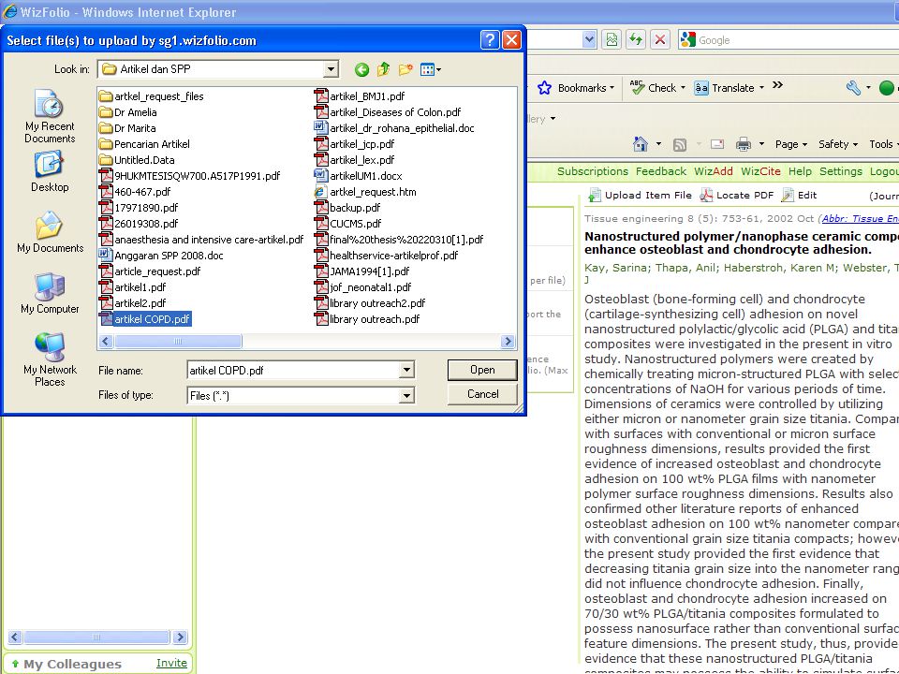Click the compatibility view page icon
Viewport: 899px width, 674px height.
[x=612, y=39]
